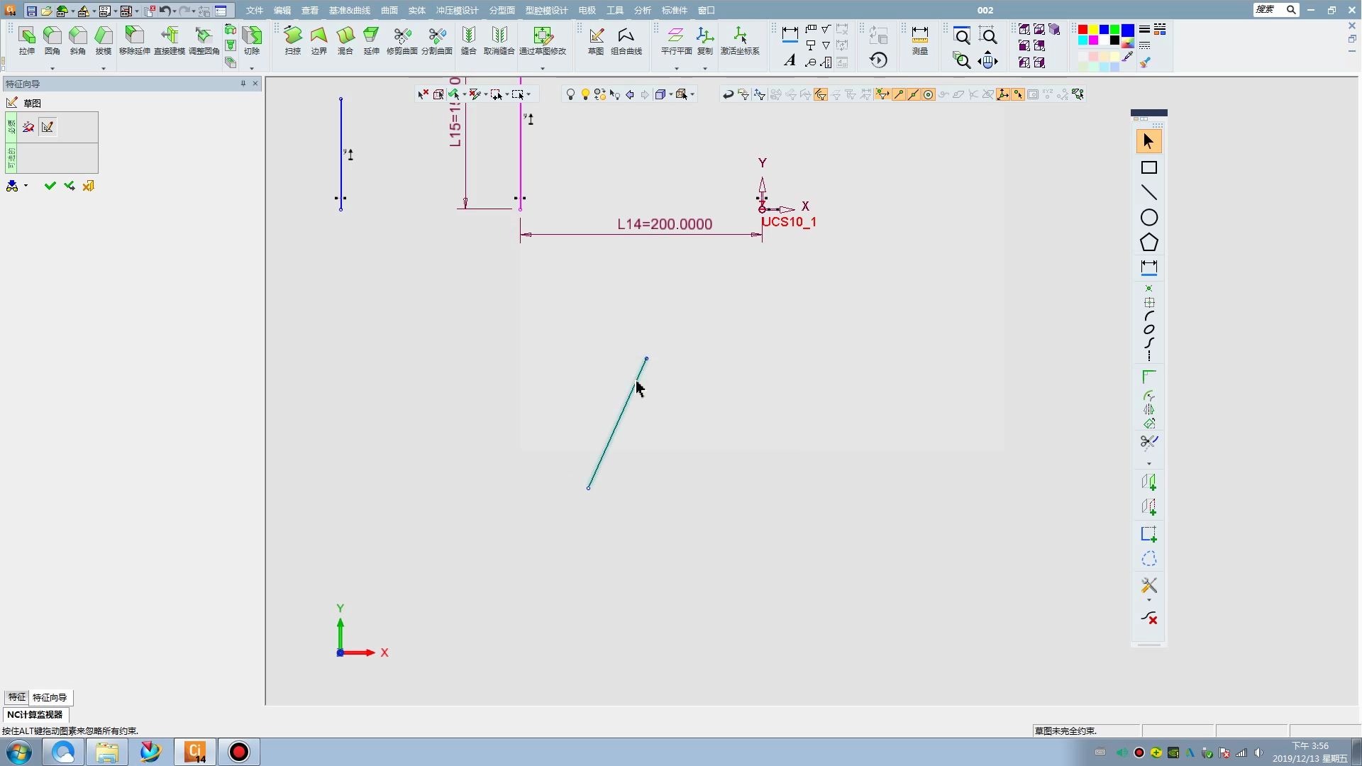The image size is (1362, 766).
Task: Pick the red color swatch
Action: 1083,30
